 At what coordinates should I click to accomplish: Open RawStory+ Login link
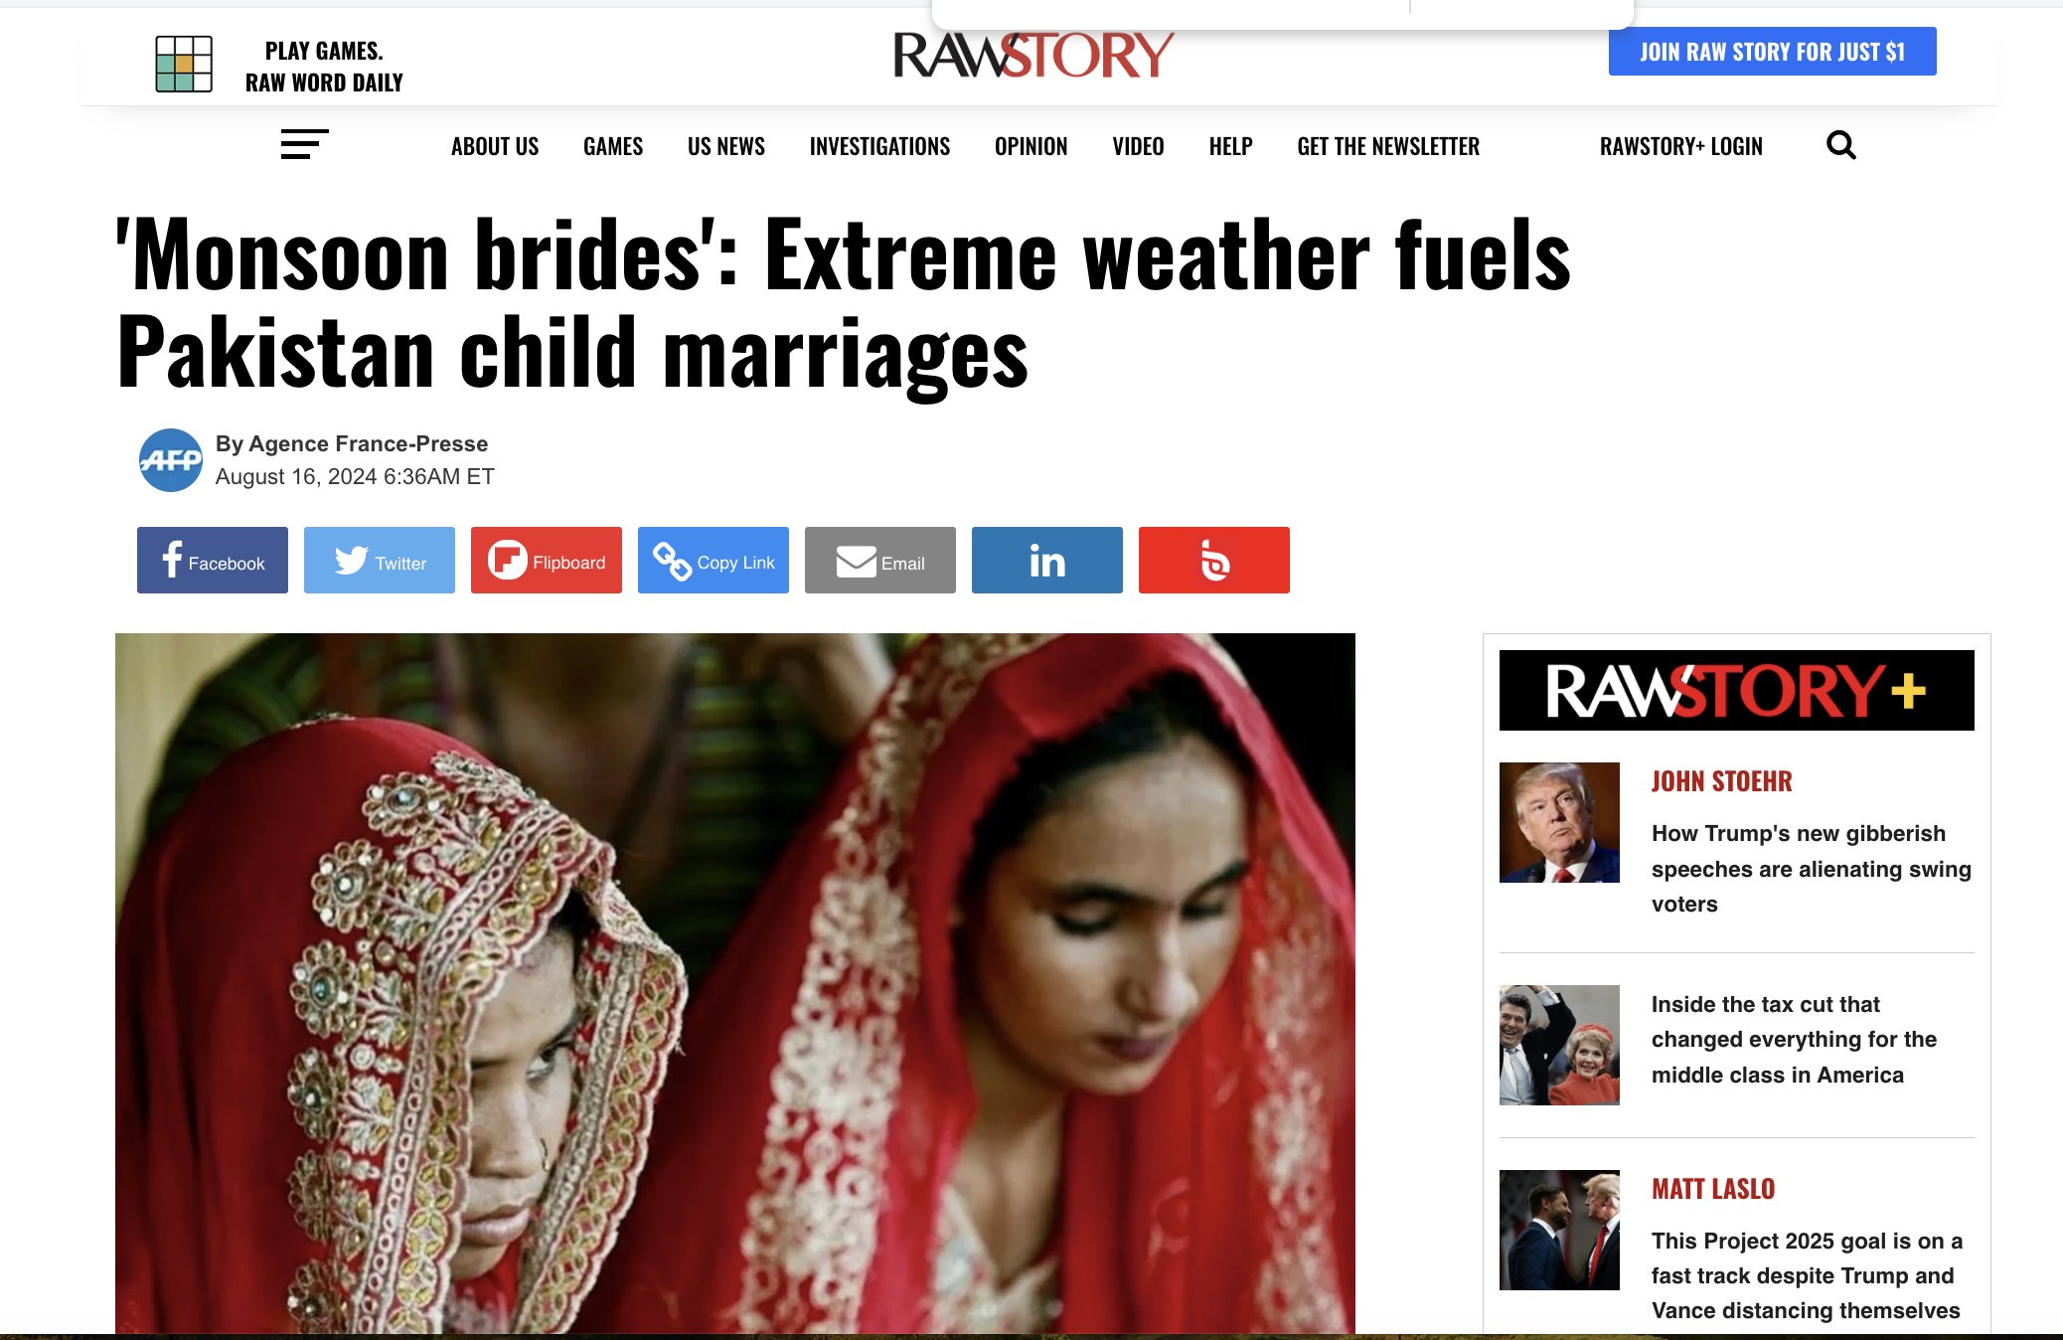coord(1681,146)
